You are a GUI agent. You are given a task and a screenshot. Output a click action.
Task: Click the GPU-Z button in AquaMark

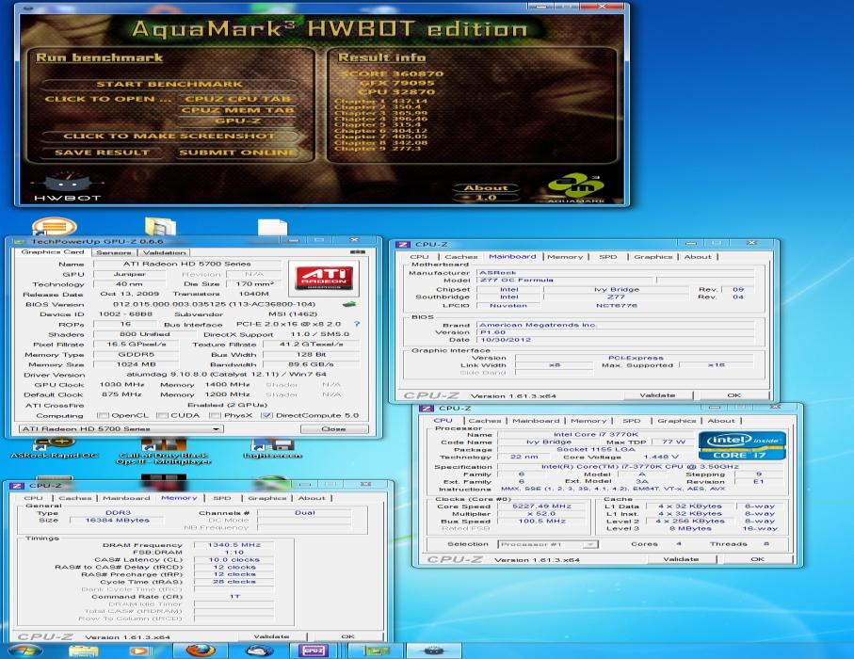point(238,121)
